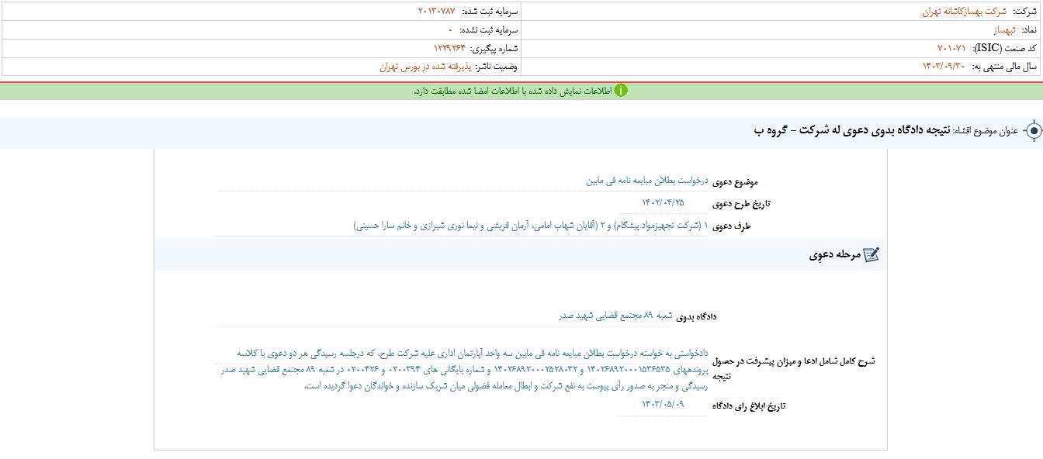Click the مرحله دعوی section header
Viewport: 1043px width, 459px height.
[x=834, y=255]
